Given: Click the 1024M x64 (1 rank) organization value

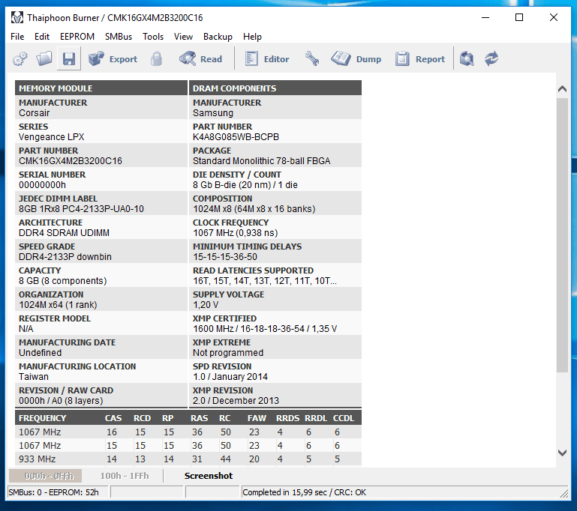Looking at the screenshot, I should click(58, 305).
